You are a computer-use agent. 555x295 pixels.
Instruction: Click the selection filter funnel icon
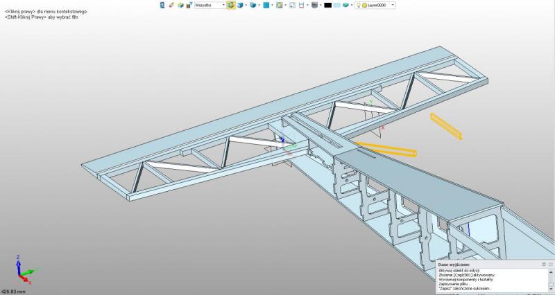click(189, 5)
